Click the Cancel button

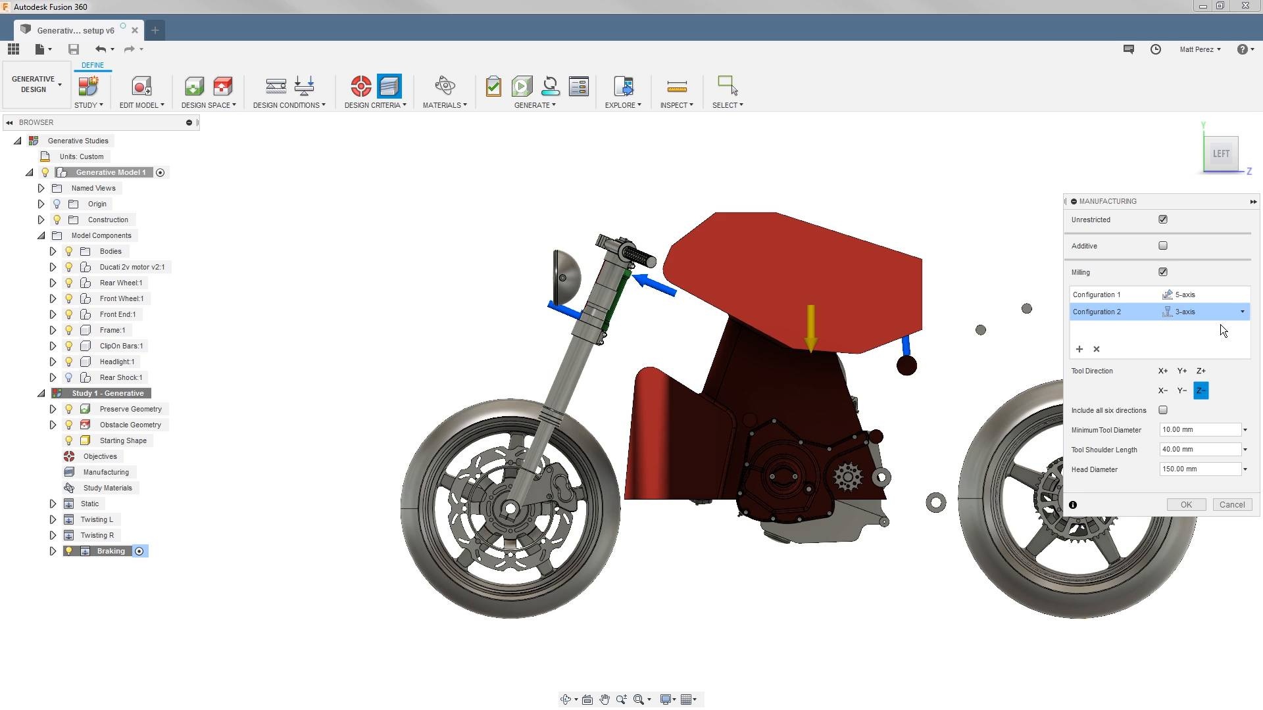point(1231,504)
